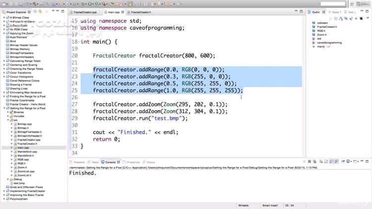Select main() in the Outline view

pos(322,47)
